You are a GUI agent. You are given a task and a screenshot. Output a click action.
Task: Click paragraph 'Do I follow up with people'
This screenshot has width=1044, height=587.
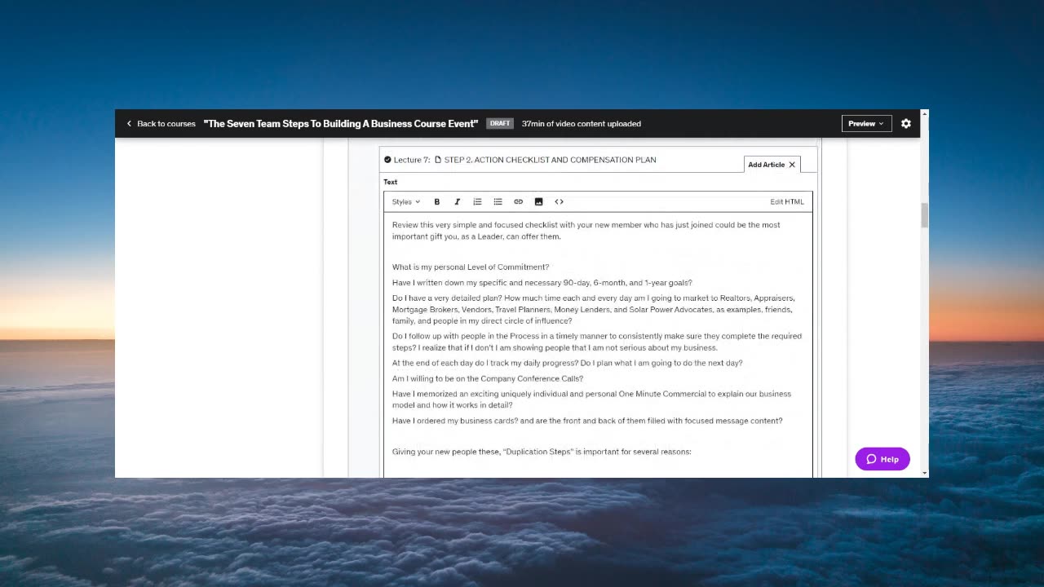[x=597, y=342]
